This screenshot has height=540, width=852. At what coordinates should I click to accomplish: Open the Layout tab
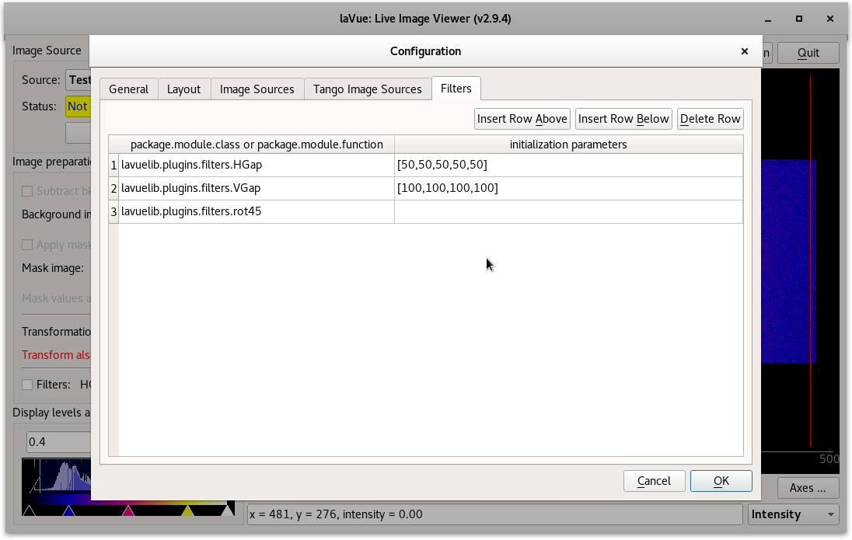[184, 89]
